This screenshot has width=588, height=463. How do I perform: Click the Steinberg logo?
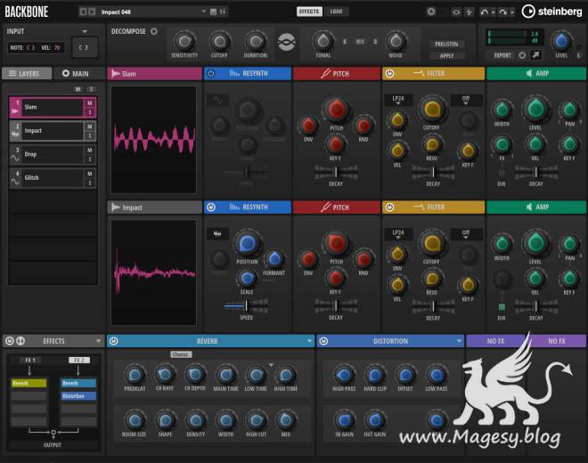point(552,12)
